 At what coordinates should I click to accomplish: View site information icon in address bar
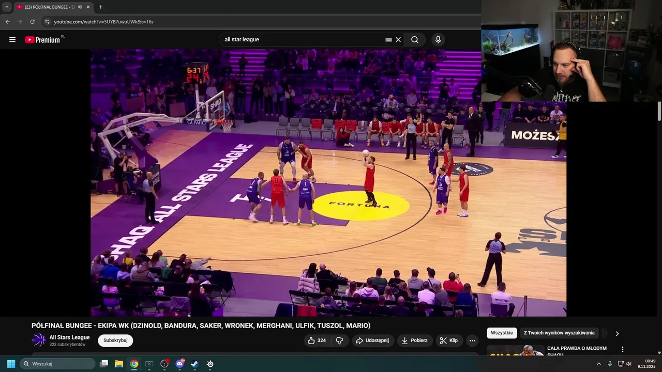point(47,22)
